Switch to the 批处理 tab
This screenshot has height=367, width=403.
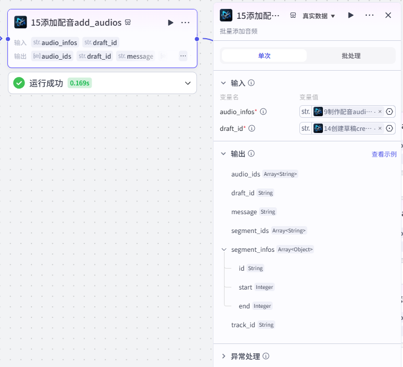pyautogui.click(x=351, y=55)
